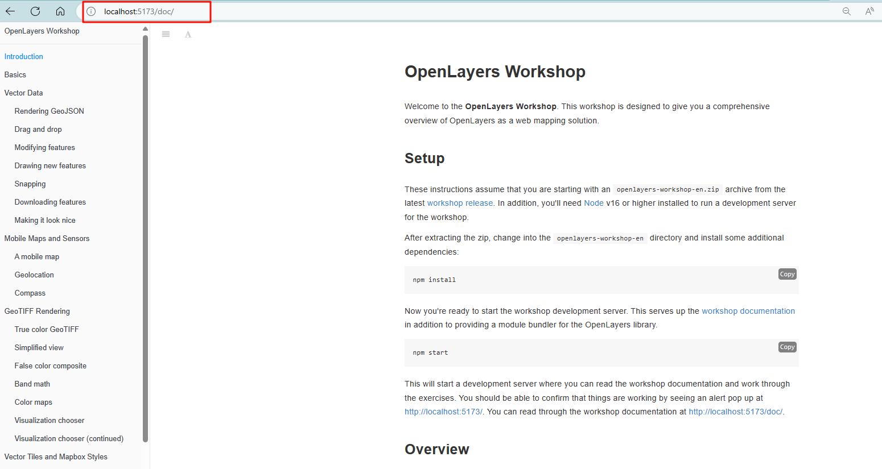Open False color composite section
882x469 pixels.
(51, 366)
